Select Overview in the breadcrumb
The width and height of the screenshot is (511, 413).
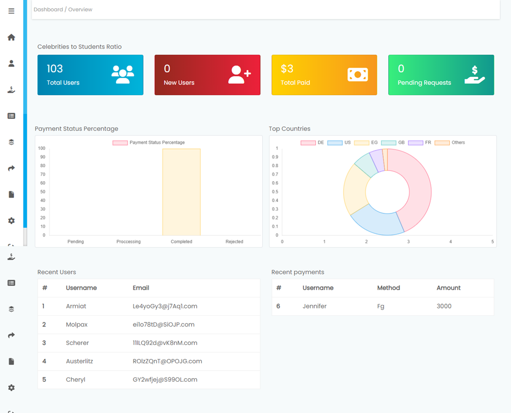[x=80, y=10]
